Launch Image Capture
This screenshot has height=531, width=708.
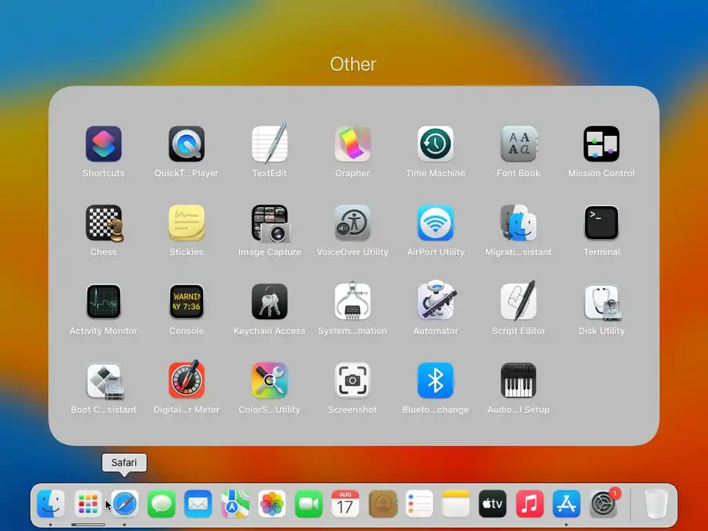pyautogui.click(x=270, y=223)
